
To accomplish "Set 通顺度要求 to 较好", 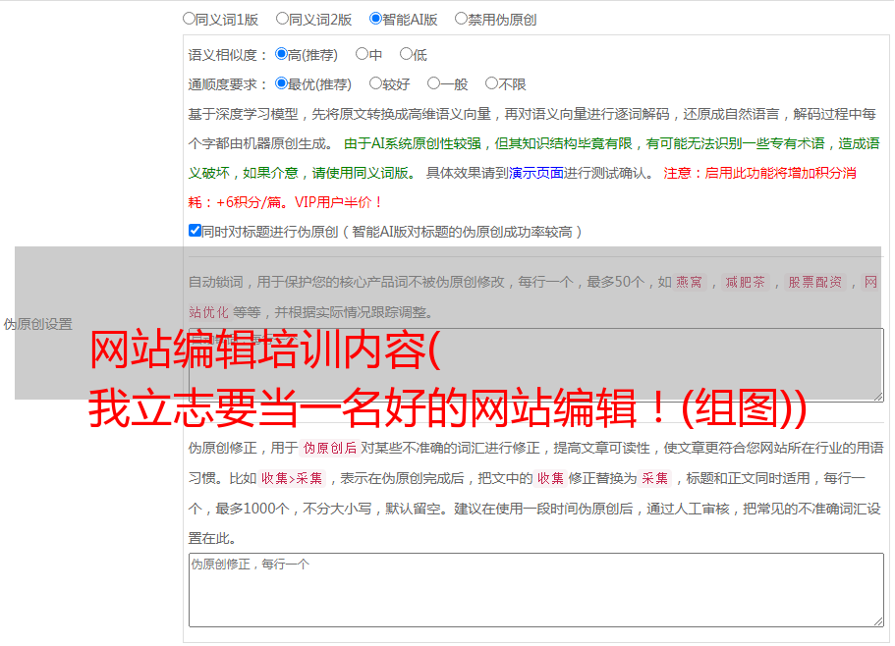I will click(x=375, y=83).
